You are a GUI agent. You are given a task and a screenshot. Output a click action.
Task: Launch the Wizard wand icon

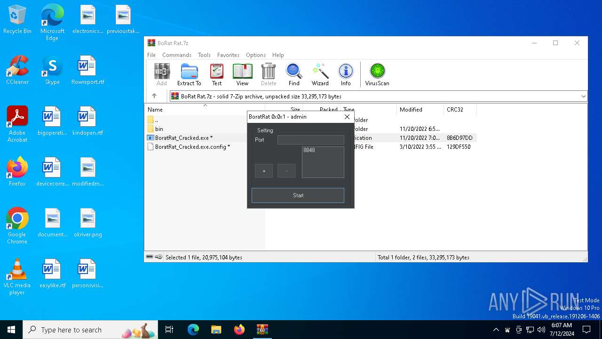point(320,74)
